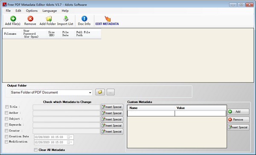Image resolution: width=256 pixels, height=155 pixels.
Task: Tick the Clear All Metadata checkbox
Action: [x=36, y=150]
